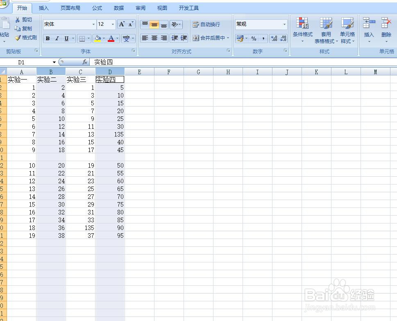
Task: Open font group dialog launcher
Action: 133,51
